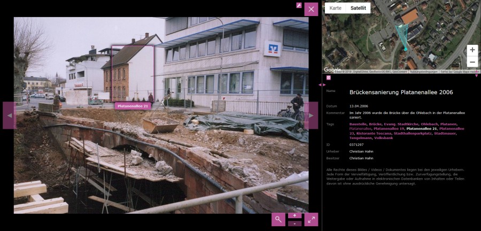The width and height of the screenshot is (481, 231).
Task: Close the photo viewer with the X button
Action: pos(311,9)
